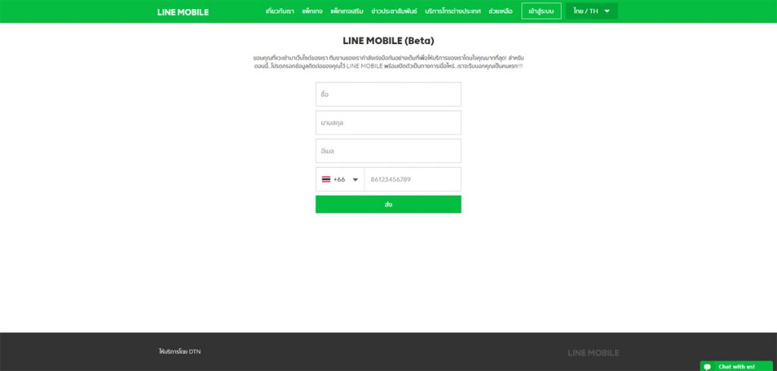Click the chat bubble icon
Image resolution: width=777 pixels, height=371 pixels.
pyautogui.click(x=708, y=366)
